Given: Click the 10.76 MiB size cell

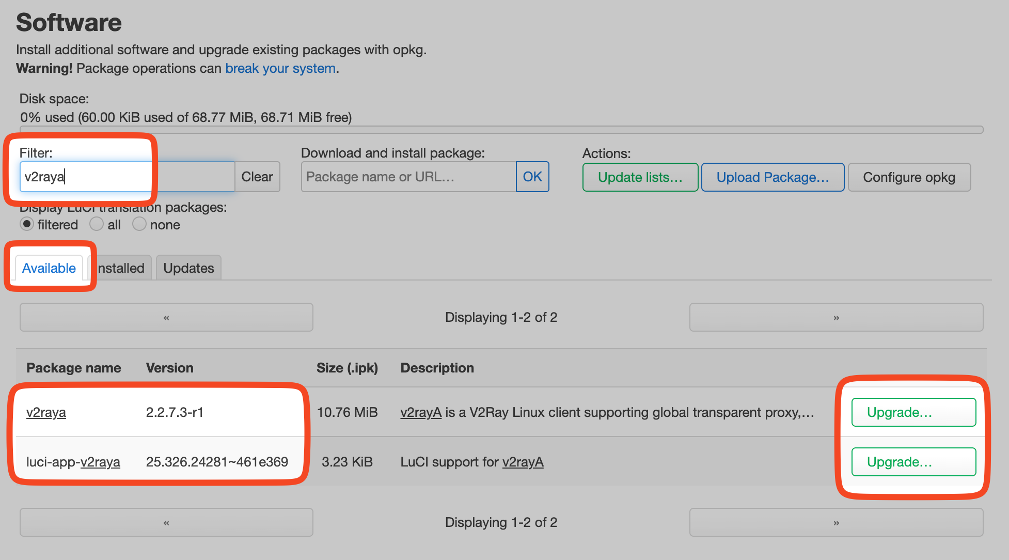Looking at the screenshot, I should [347, 412].
